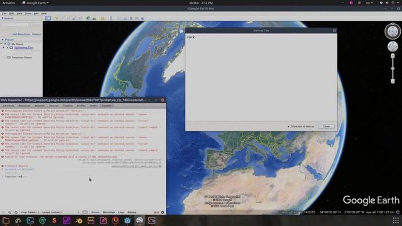
Task: Expand the Sightseeing Tour node
Action: (4, 48)
